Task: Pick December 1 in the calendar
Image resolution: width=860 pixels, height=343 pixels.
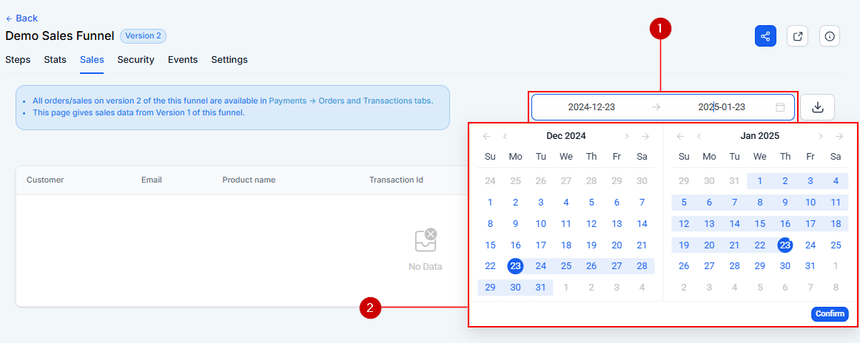Action: [x=491, y=203]
